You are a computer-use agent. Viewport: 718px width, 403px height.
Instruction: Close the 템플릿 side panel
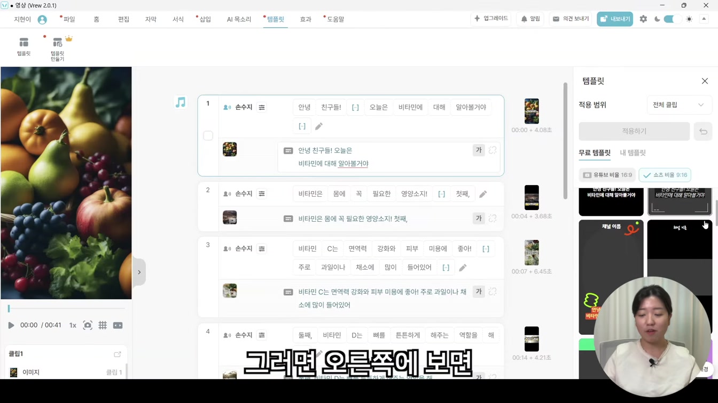[x=705, y=81]
